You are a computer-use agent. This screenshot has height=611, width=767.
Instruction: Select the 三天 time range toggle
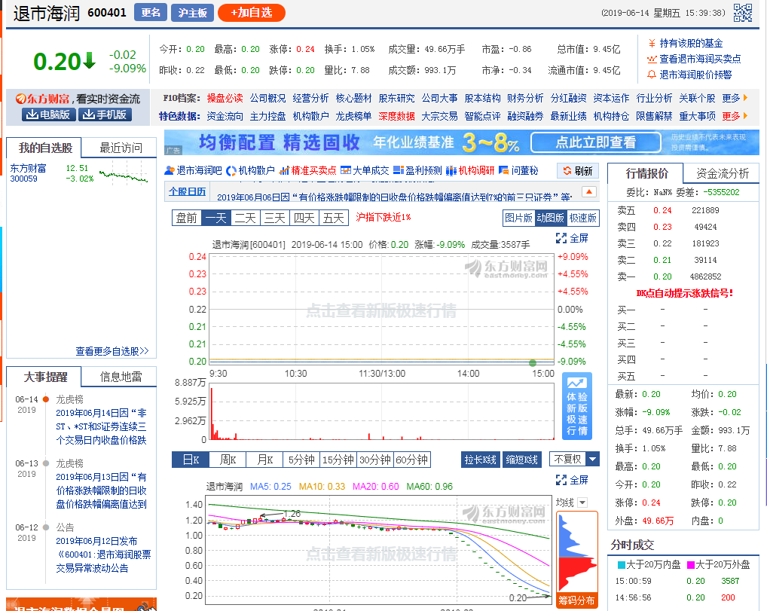coord(275,218)
